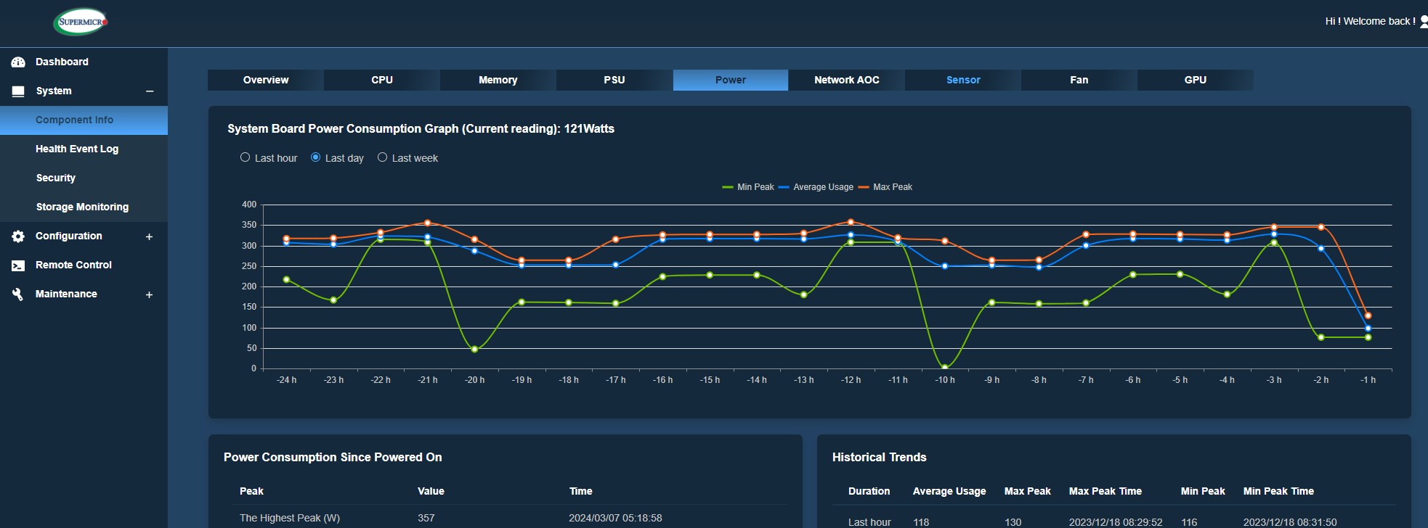1428x528 pixels.
Task: Click the Time column header
Action: point(580,492)
